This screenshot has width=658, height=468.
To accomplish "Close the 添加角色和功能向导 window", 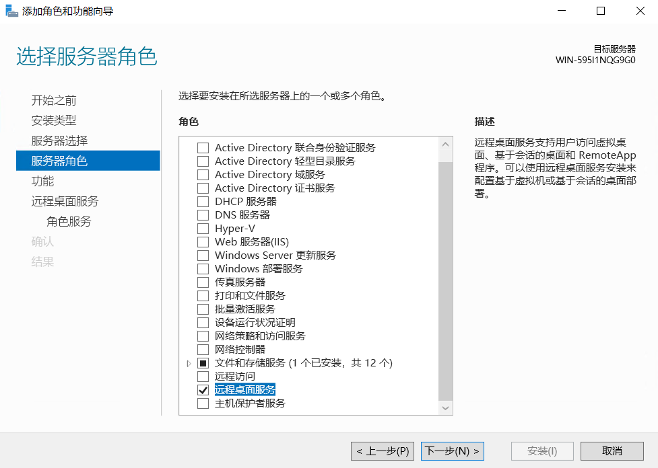I will 640,11.
